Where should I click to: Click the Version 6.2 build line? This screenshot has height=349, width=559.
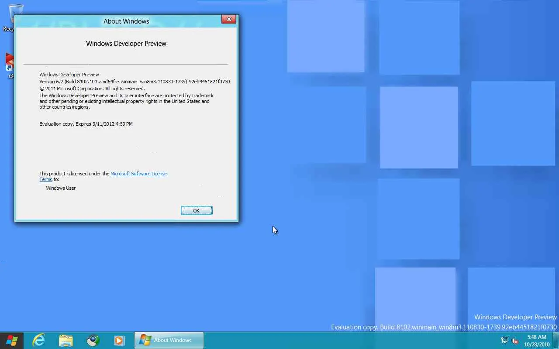pos(135,82)
